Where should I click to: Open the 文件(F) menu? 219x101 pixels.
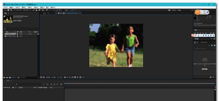click(5, 7)
